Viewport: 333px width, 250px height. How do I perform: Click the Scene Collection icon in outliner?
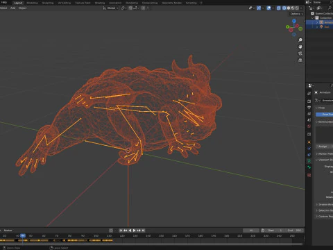[x=312, y=13]
